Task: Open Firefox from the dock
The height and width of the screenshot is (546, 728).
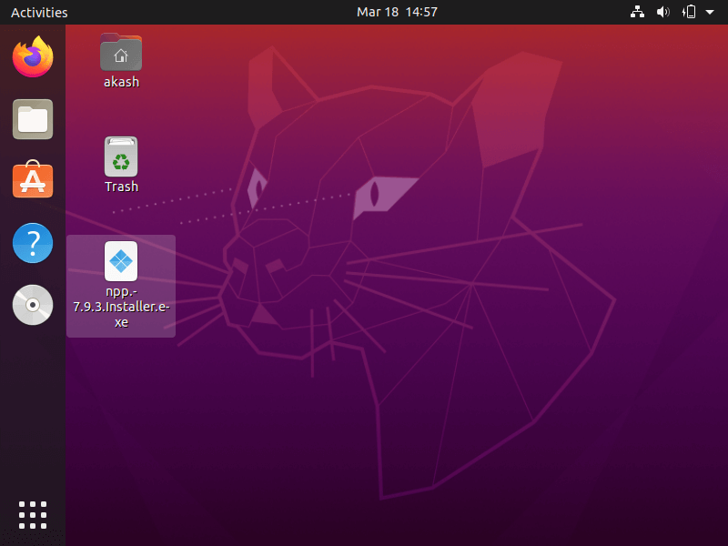Action: [33, 56]
